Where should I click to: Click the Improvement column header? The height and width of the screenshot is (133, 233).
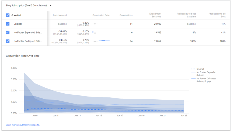[60, 15]
